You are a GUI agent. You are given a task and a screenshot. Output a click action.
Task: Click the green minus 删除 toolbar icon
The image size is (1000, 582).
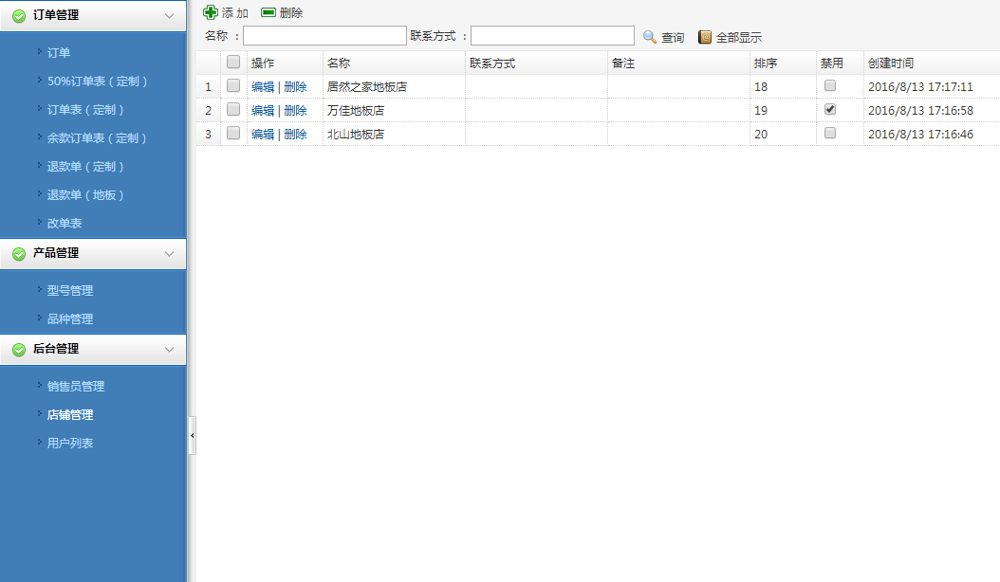[x=269, y=12]
